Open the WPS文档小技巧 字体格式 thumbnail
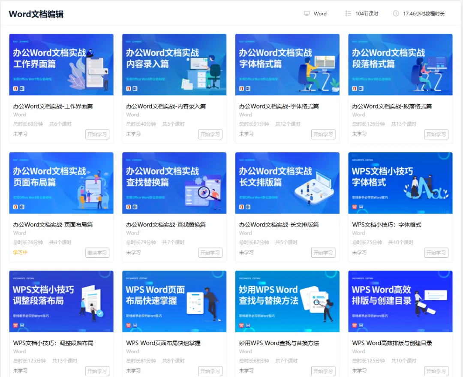This screenshot has height=377, width=463. click(400, 183)
